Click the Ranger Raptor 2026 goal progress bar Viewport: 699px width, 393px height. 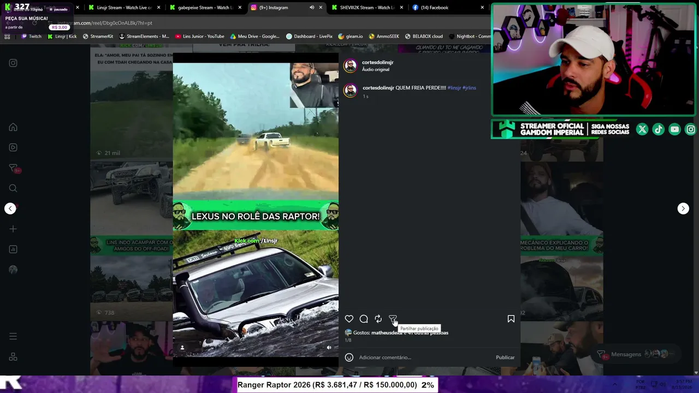click(336, 385)
